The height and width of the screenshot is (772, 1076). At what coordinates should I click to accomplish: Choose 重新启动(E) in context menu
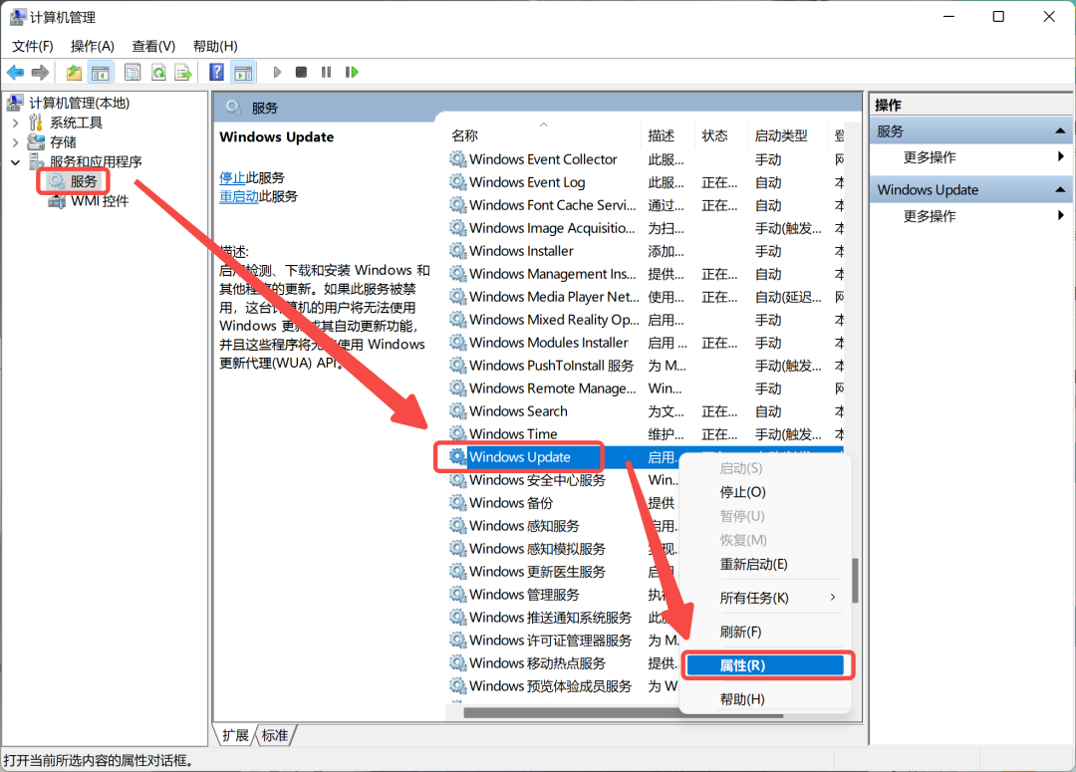[x=766, y=564]
